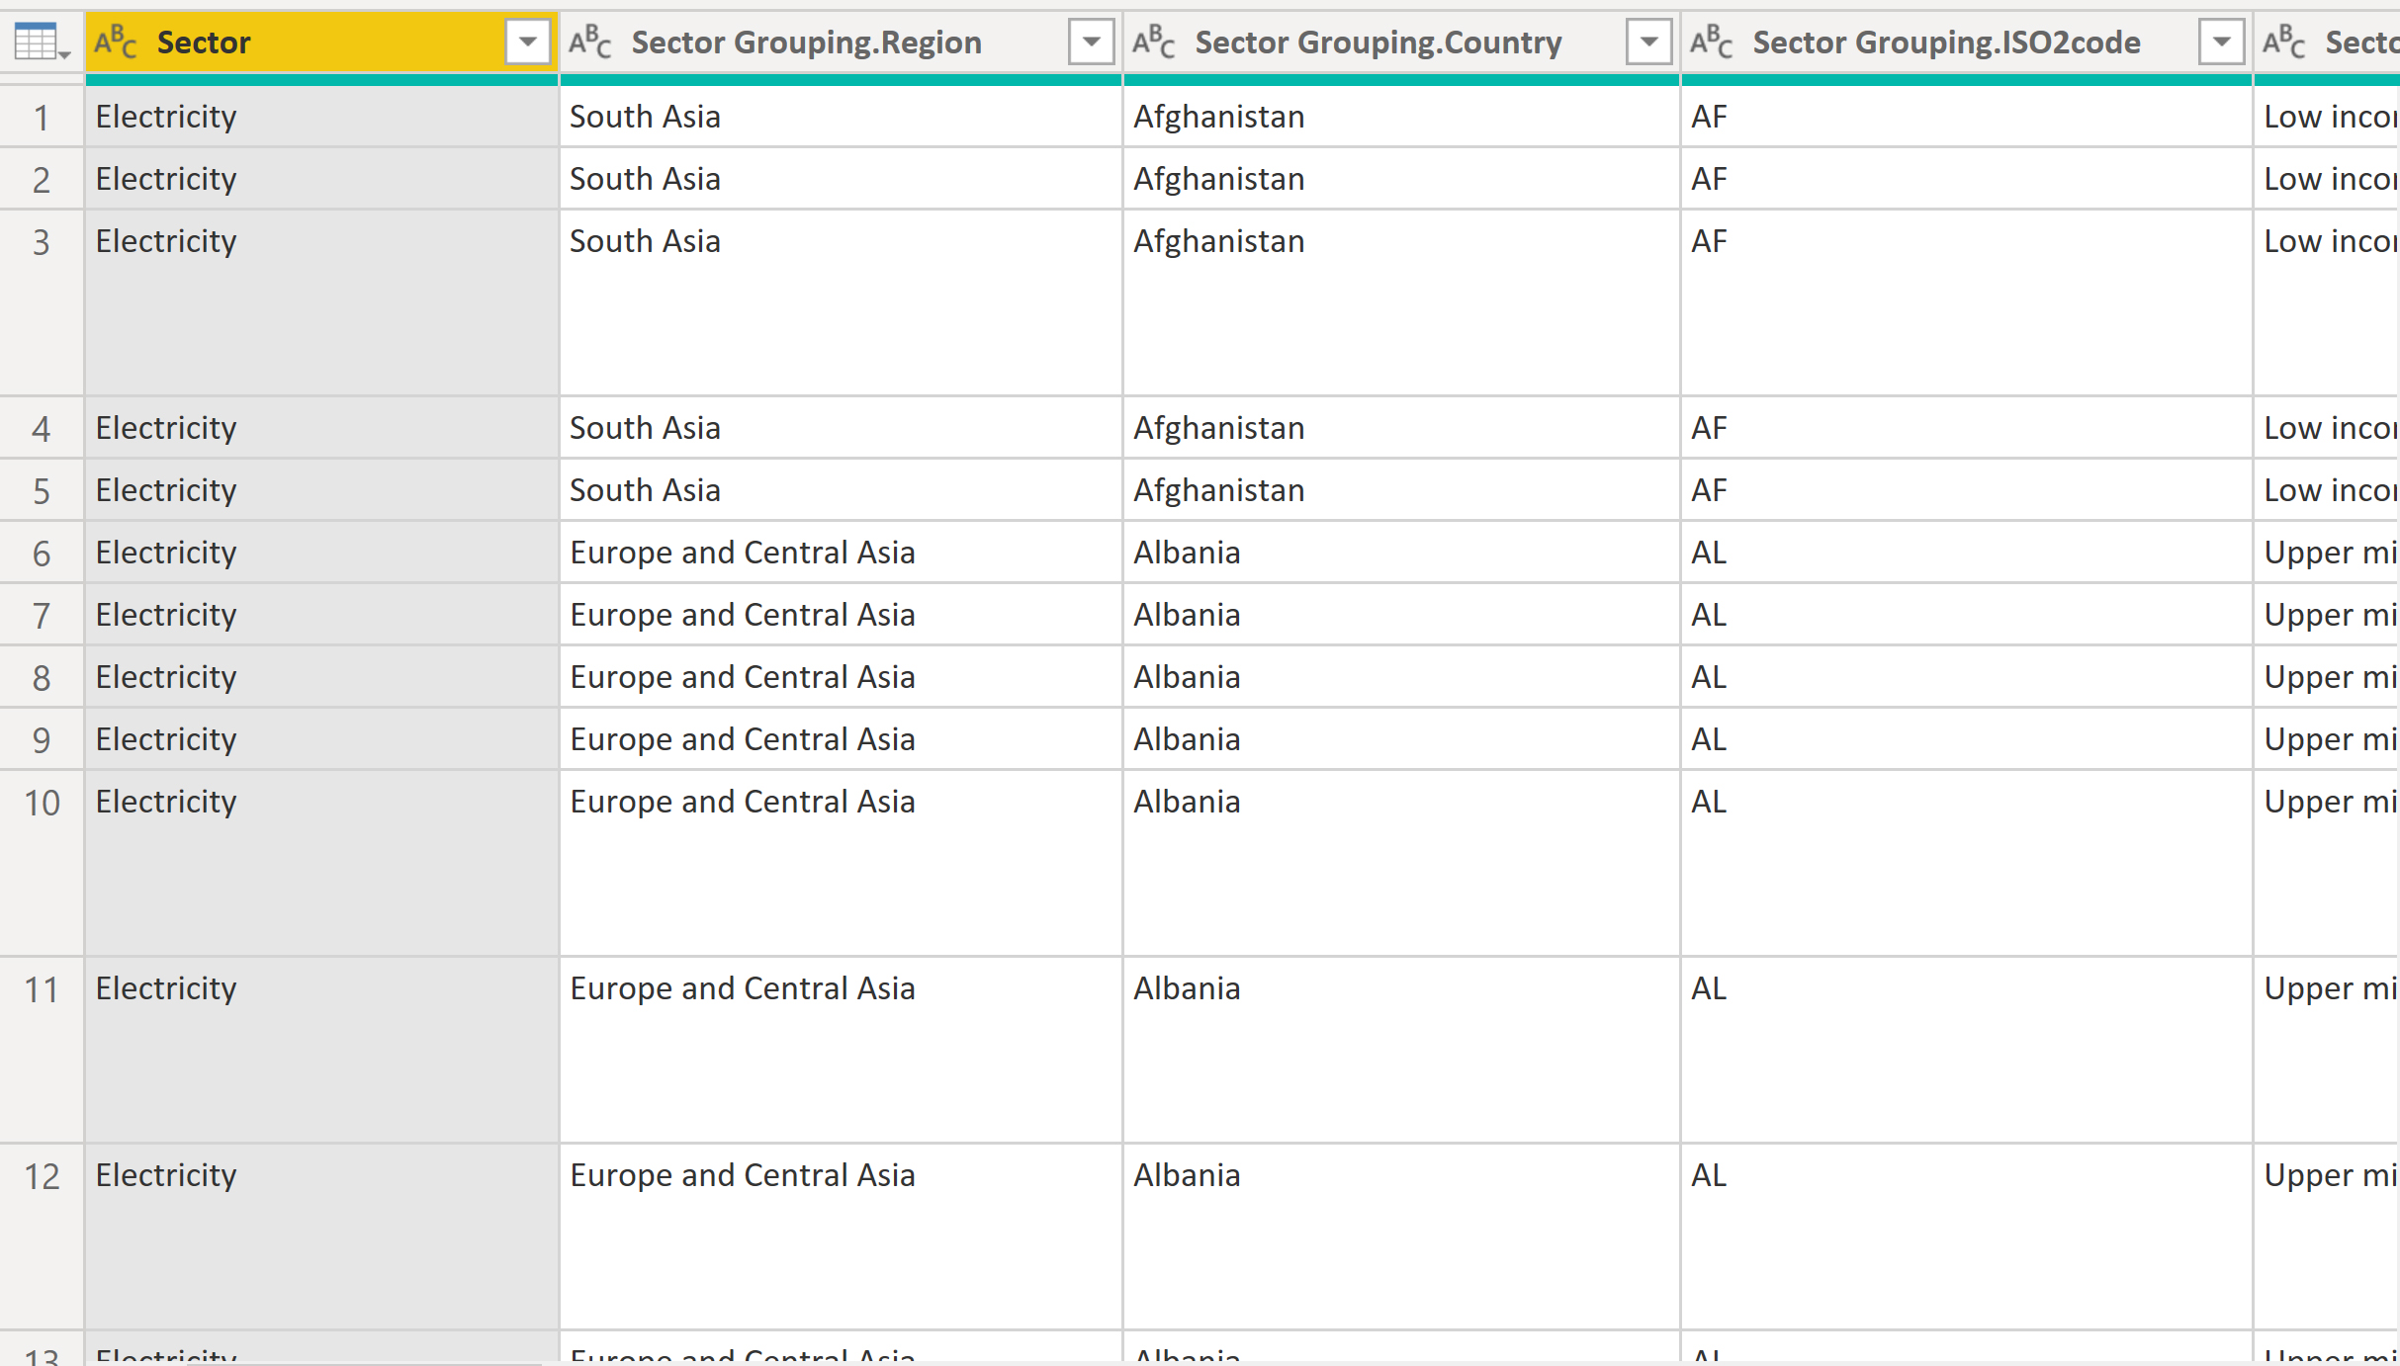
Task: Click the ABC type icon for Sector Grouping.Country
Action: pyautogui.click(x=1154, y=43)
